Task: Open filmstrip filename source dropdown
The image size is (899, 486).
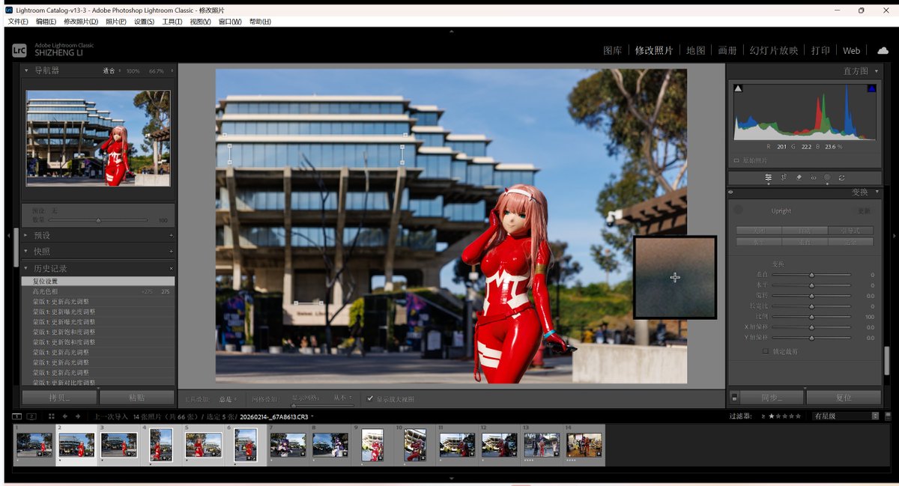Action: (x=312, y=416)
